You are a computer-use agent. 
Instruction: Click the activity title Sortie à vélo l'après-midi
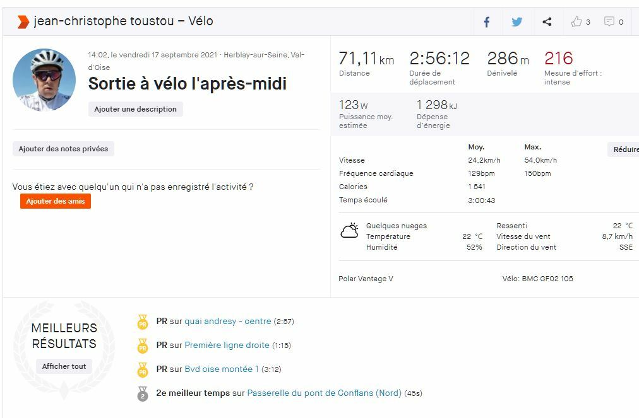click(x=187, y=83)
